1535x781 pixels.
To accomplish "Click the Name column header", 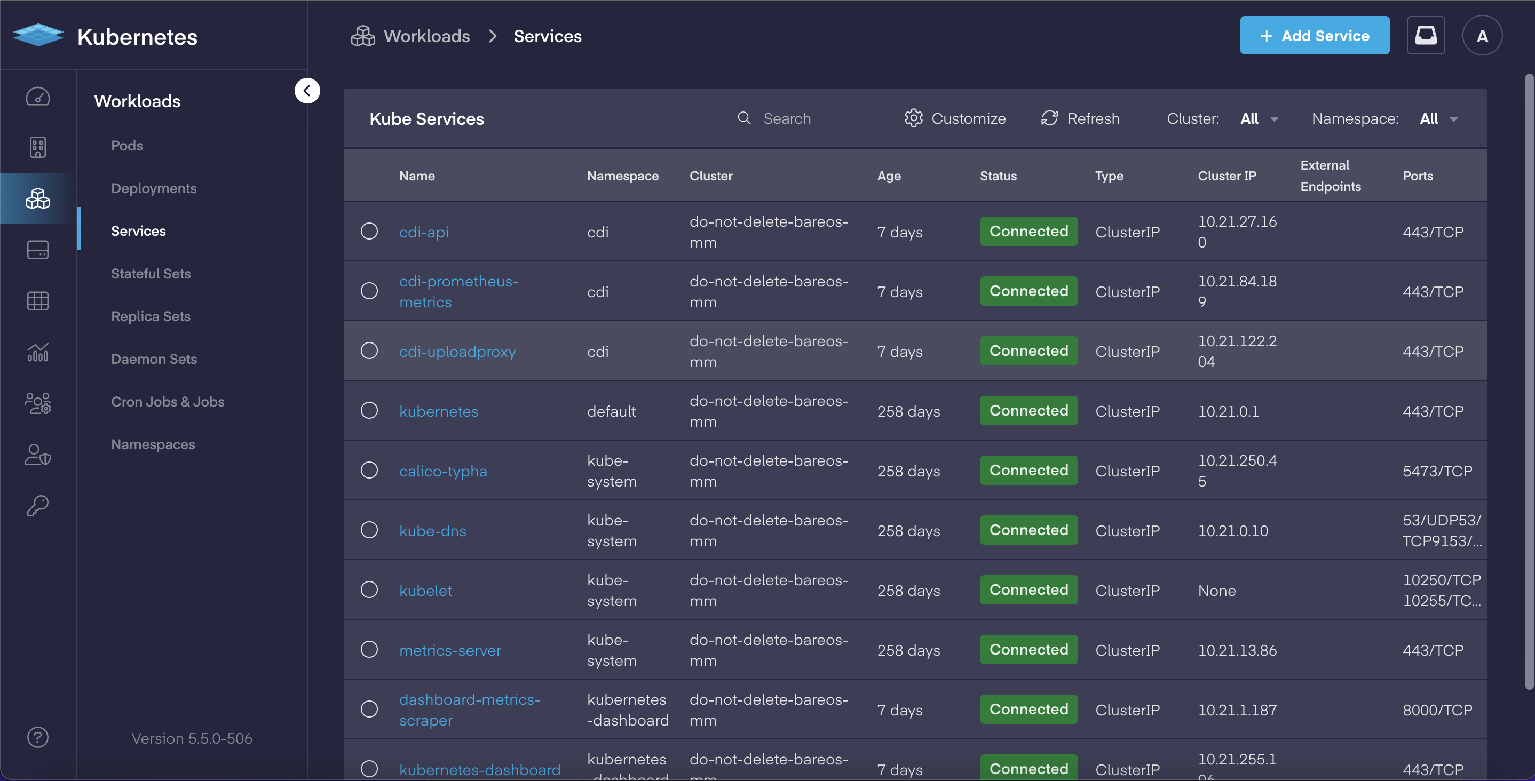I will [x=417, y=176].
